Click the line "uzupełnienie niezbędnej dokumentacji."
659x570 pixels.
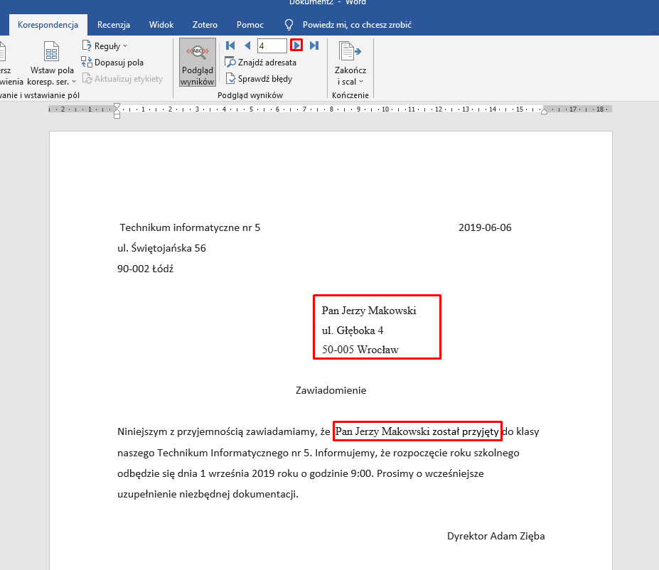click(x=208, y=494)
